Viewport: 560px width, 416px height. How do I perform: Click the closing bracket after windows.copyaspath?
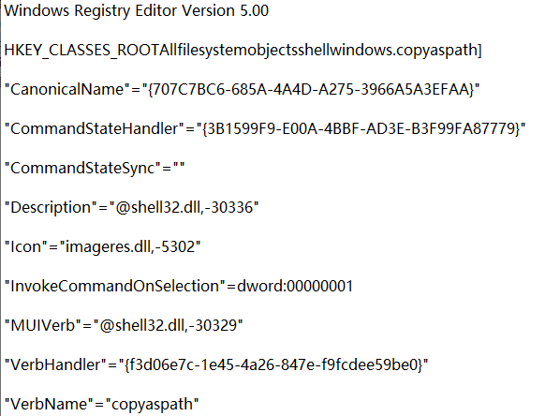pos(479,50)
